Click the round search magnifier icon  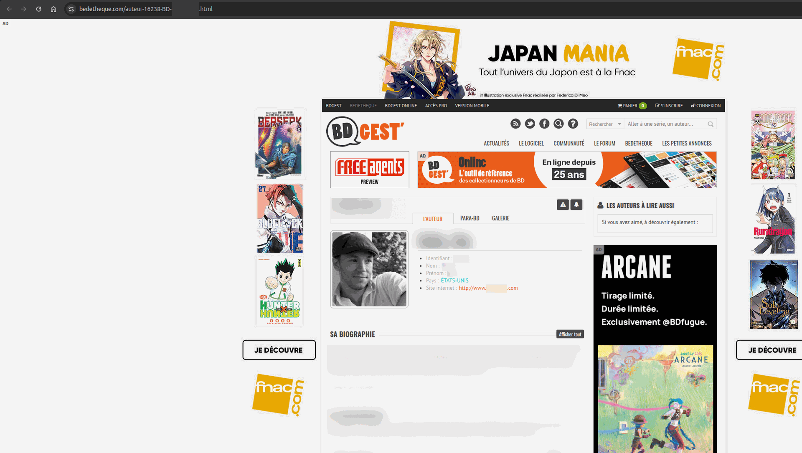(x=558, y=124)
